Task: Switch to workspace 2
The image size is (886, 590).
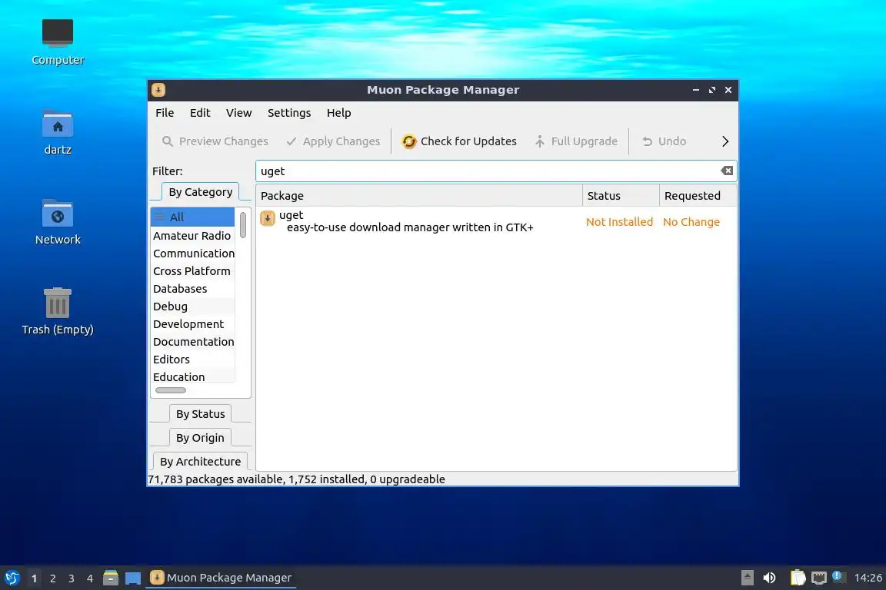Action: [52, 578]
